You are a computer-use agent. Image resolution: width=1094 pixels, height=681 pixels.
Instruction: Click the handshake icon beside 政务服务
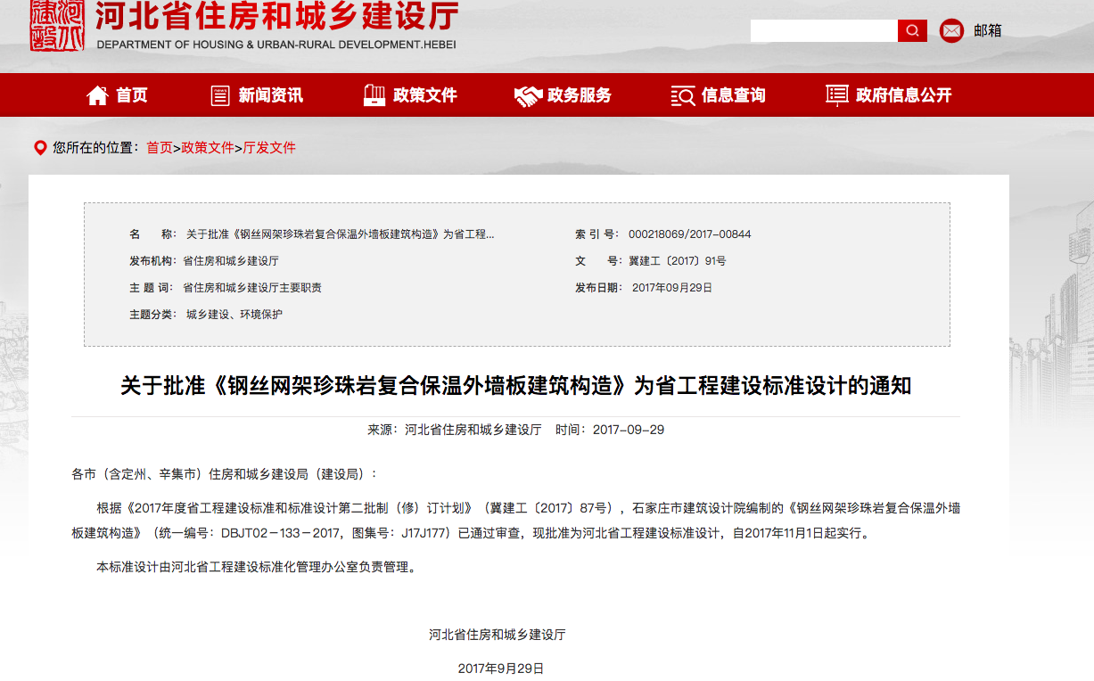(x=528, y=95)
